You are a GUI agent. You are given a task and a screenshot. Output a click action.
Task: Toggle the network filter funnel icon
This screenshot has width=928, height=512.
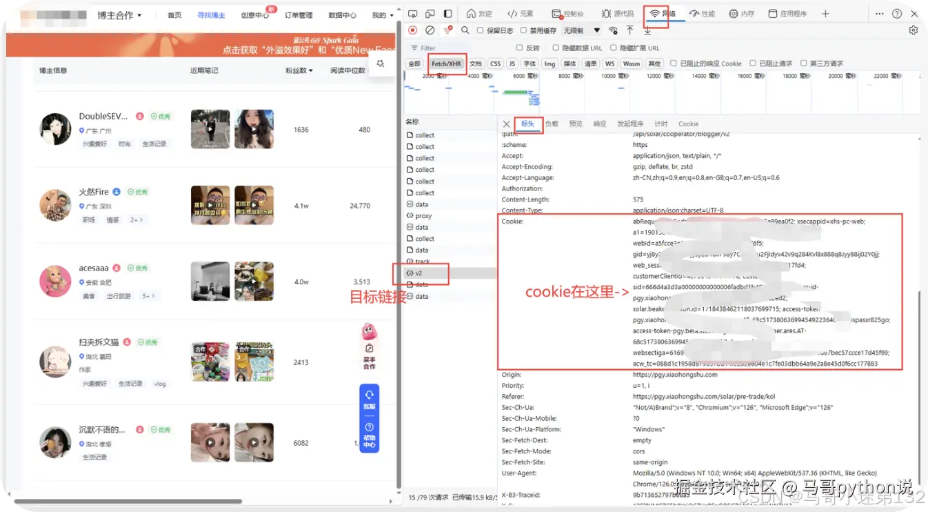(447, 30)
